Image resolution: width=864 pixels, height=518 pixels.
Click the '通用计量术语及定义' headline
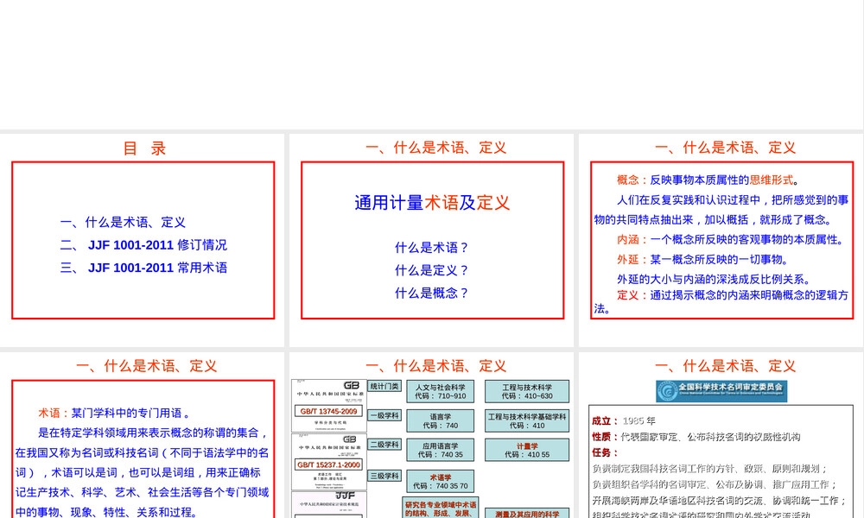point(432,203)
